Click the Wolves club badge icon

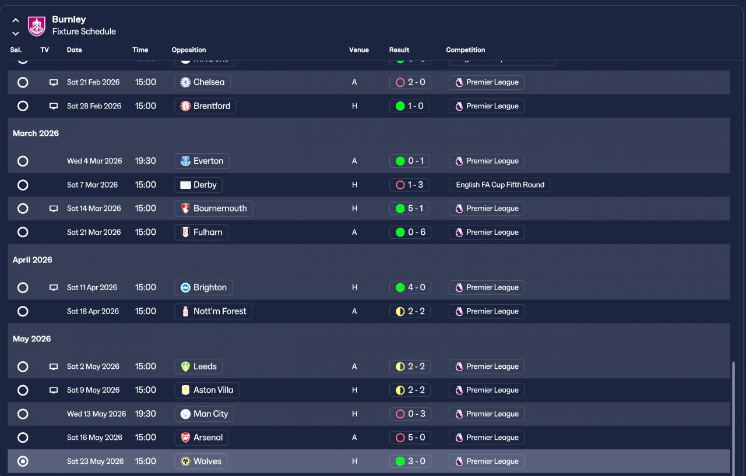[185, 461]
